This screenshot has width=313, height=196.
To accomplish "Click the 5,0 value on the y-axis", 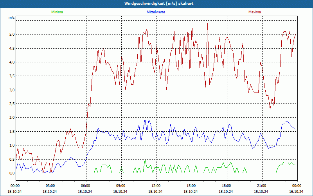I will pyautogui.click(x=12, y=34).
